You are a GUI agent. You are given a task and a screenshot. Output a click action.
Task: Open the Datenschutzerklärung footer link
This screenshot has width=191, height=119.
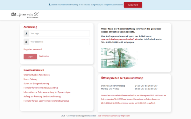(x=111, y=116)
